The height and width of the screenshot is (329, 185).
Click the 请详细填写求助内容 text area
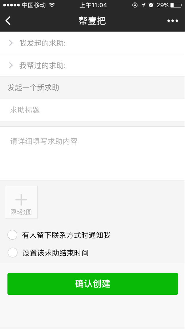[93, 153]
